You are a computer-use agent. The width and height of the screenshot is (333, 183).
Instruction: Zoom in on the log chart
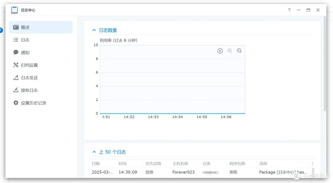click(x=230, y=51)
